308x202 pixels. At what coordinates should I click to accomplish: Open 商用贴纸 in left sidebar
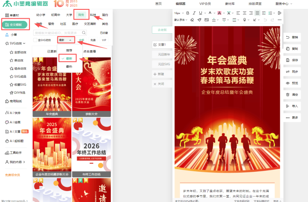pyautogui.click(x=13, y=101)
